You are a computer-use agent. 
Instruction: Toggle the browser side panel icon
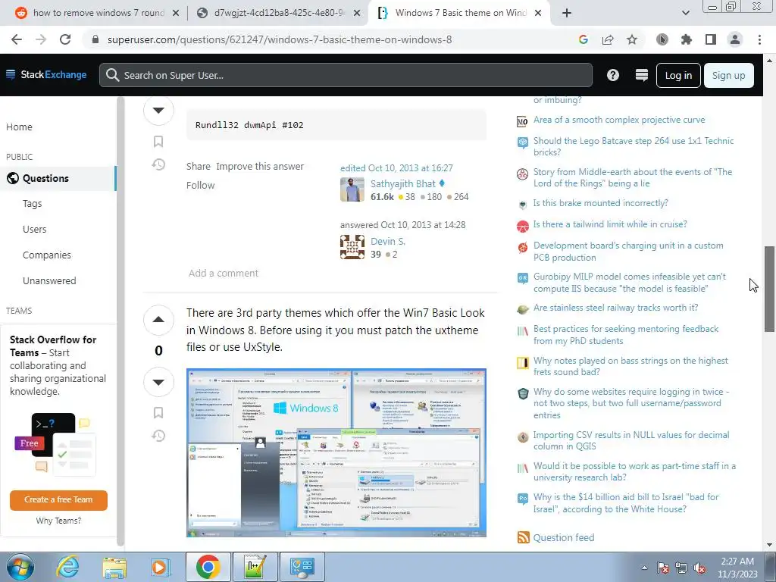click(711, 39)
